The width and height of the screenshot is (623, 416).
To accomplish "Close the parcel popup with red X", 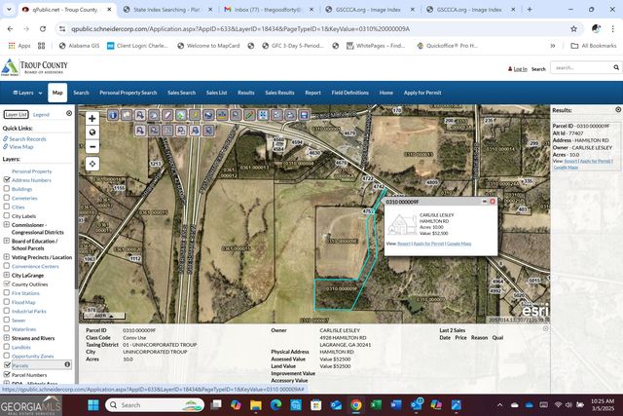I will (493, 202).
